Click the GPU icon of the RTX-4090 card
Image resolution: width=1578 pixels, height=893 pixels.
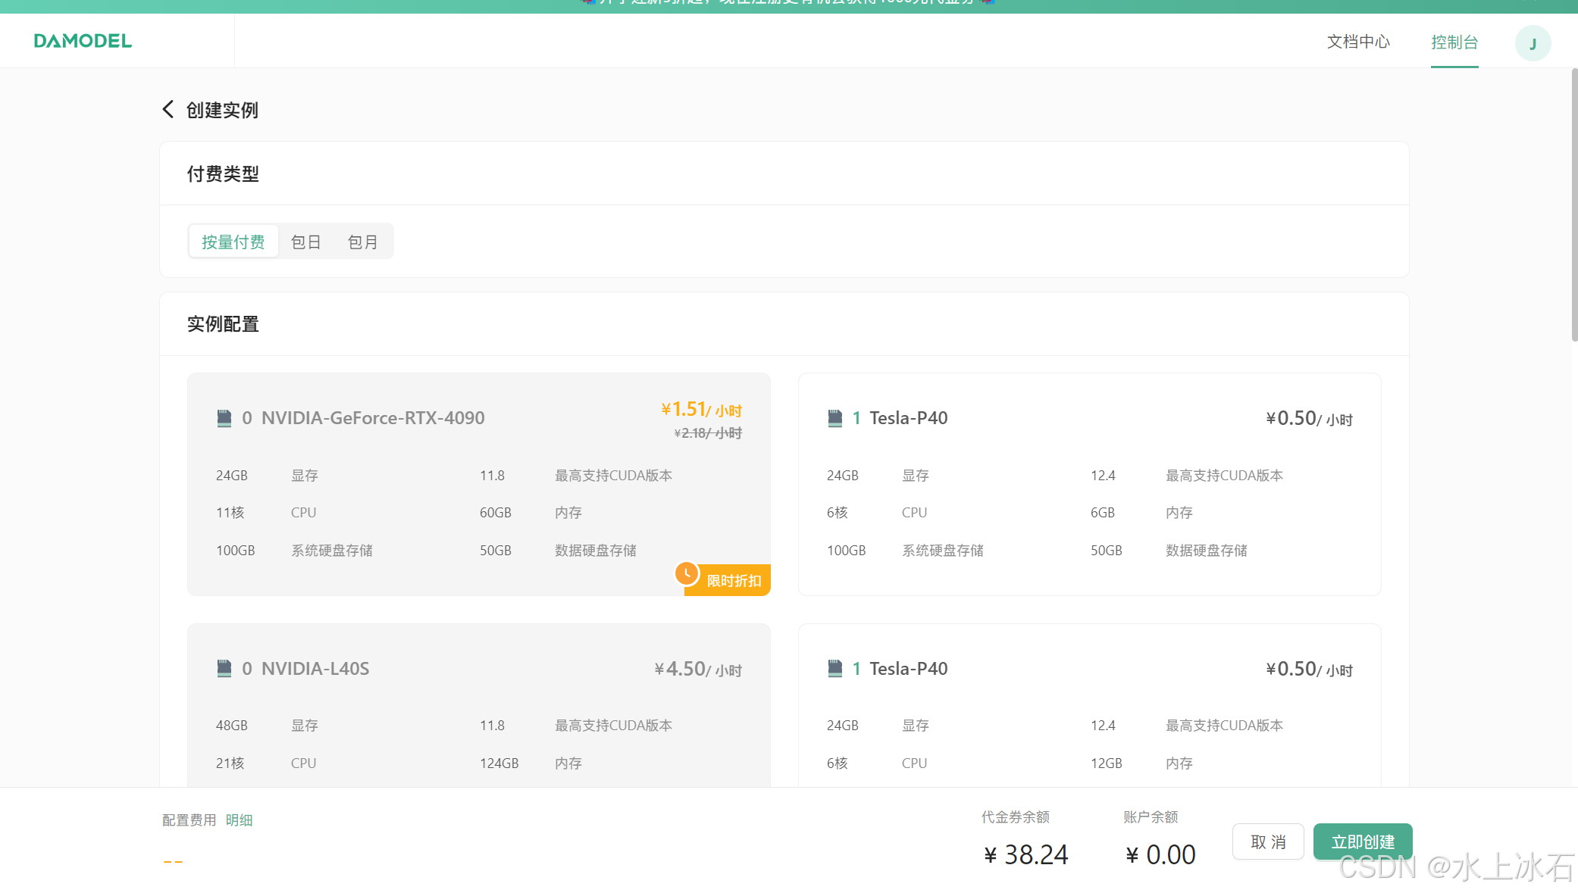[224, 418]
